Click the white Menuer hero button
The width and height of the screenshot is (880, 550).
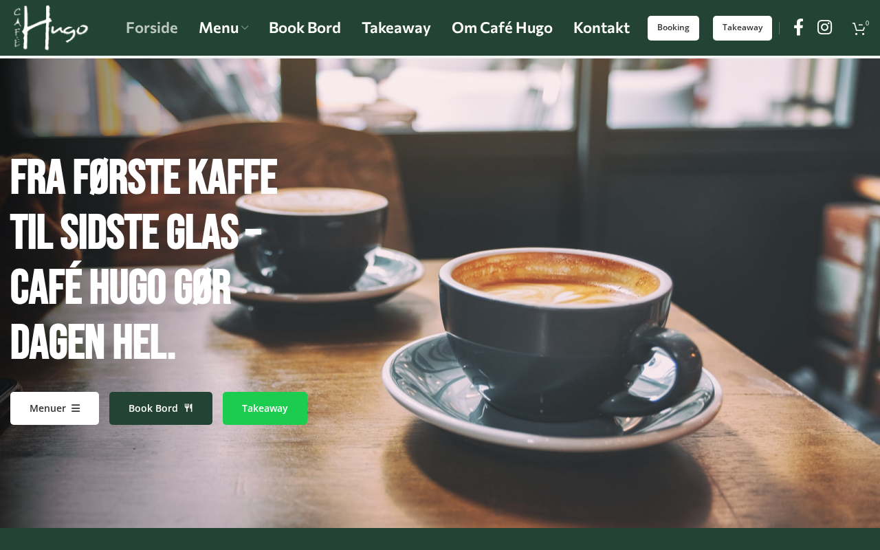(54, 408)
